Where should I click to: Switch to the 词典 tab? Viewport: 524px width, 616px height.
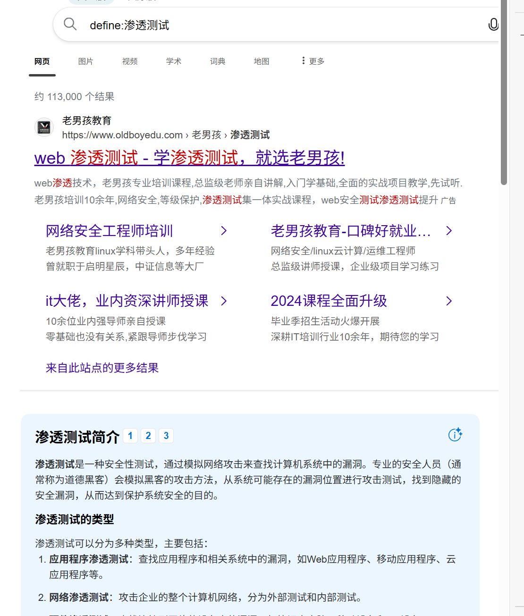[218, 61]
